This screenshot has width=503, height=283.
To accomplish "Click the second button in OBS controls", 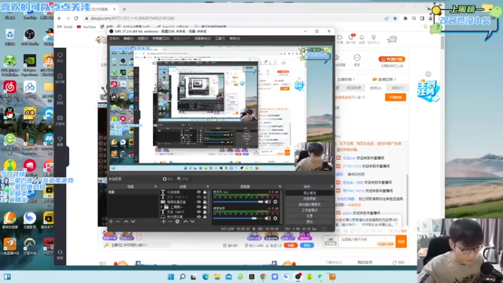I will pyautogui.click(x=309, y=199).
